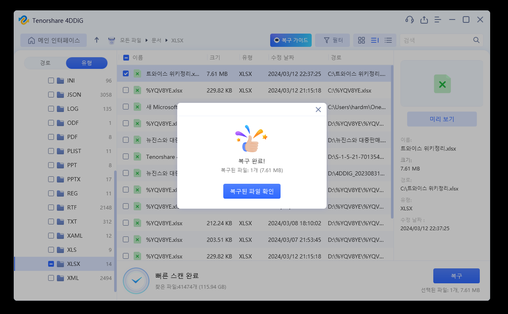Click the XLSX folder icon in sidebar

coord(60,264)
